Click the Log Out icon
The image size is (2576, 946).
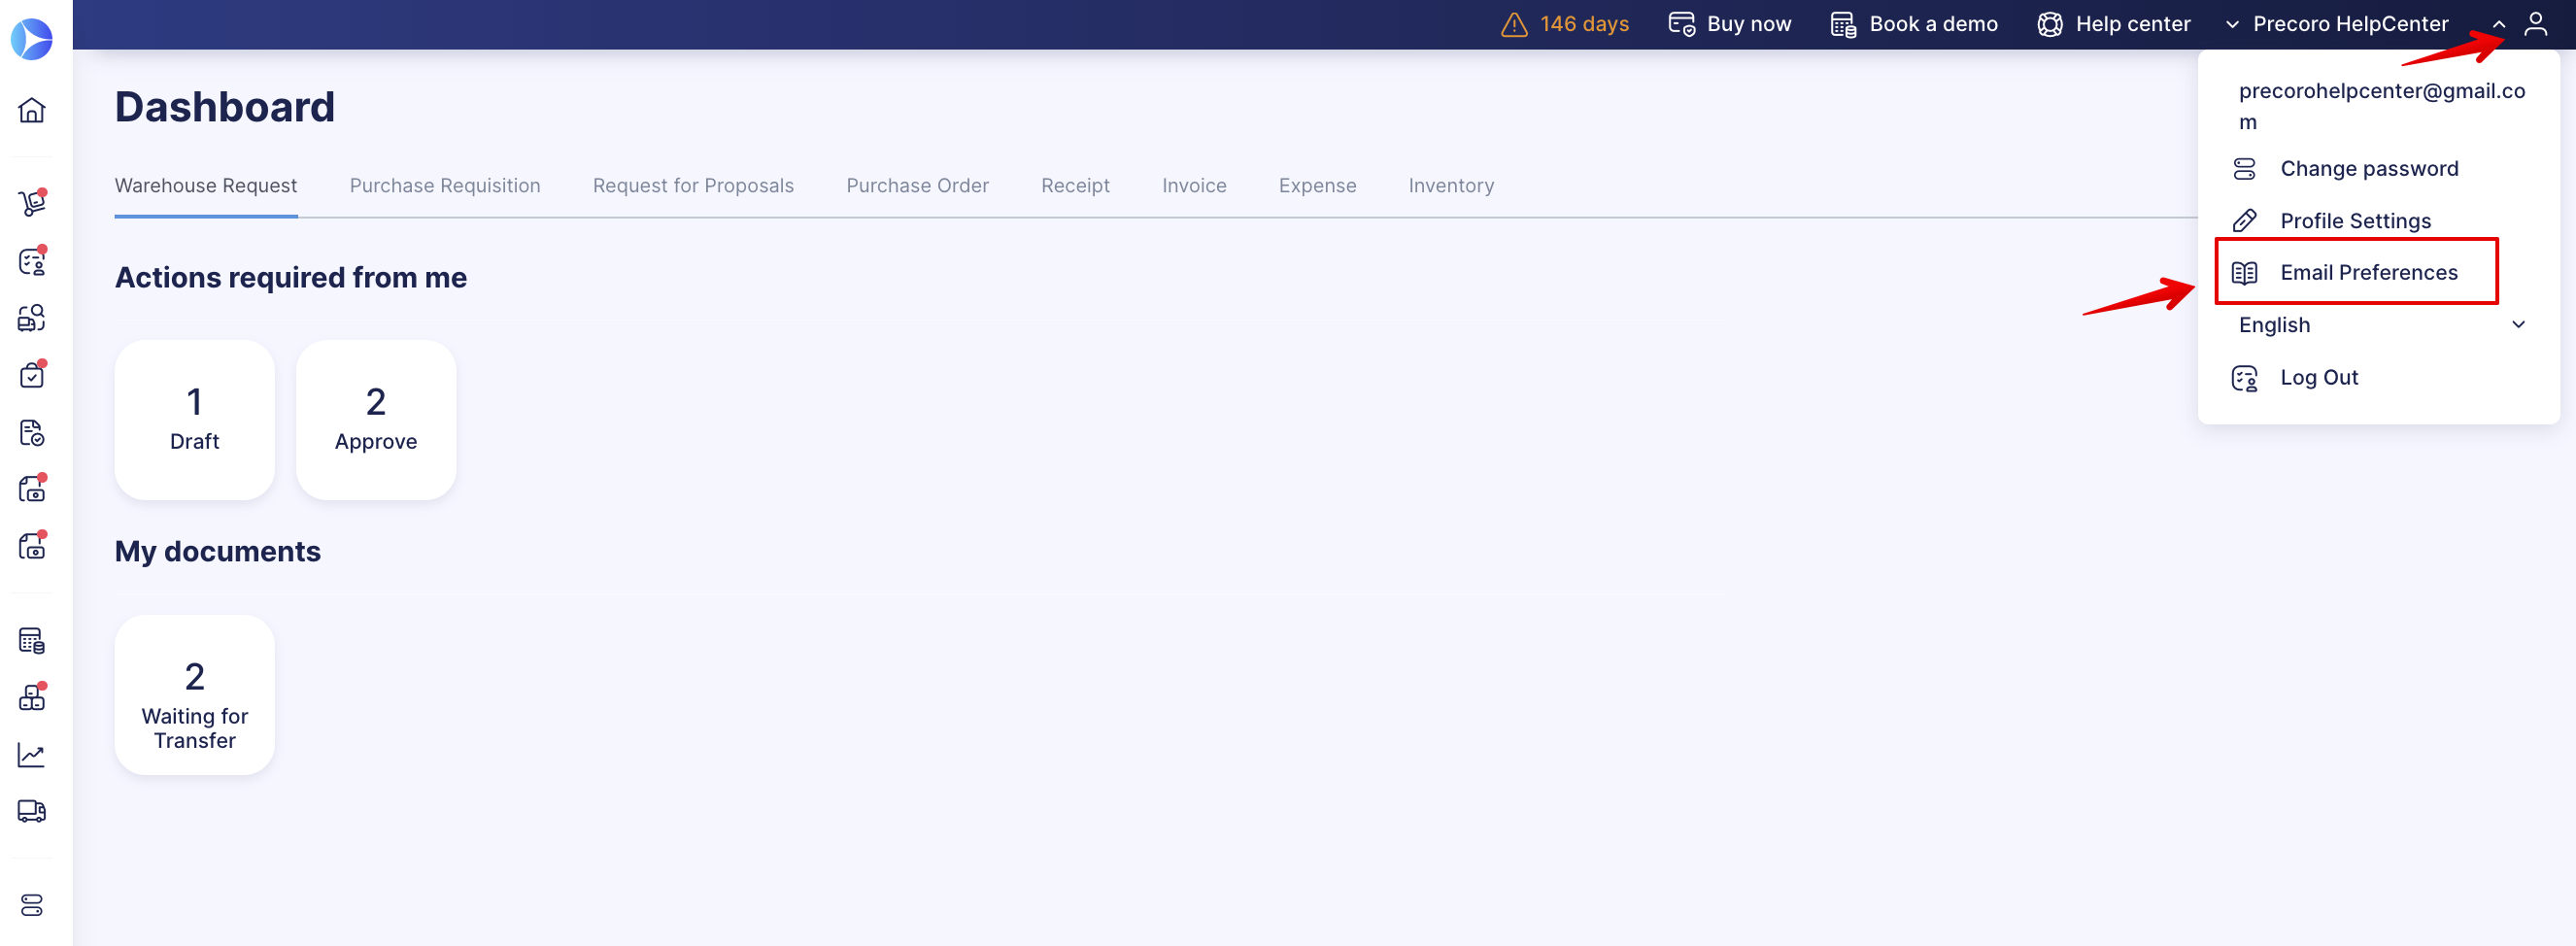[x=2244, y=378]
